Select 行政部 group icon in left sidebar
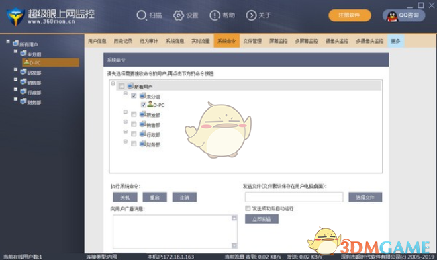437x260 pixels. (23, 91)
